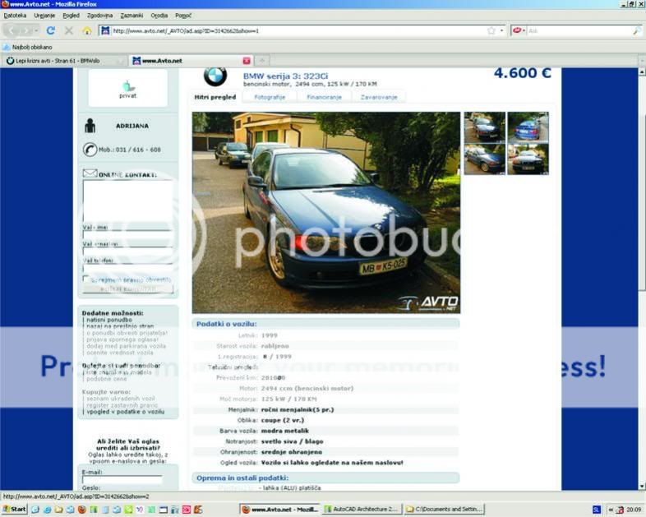This screenshot has width=646, height=517.
Task: Click the tray icon next to the clock
Action: [x=620, y=510]
